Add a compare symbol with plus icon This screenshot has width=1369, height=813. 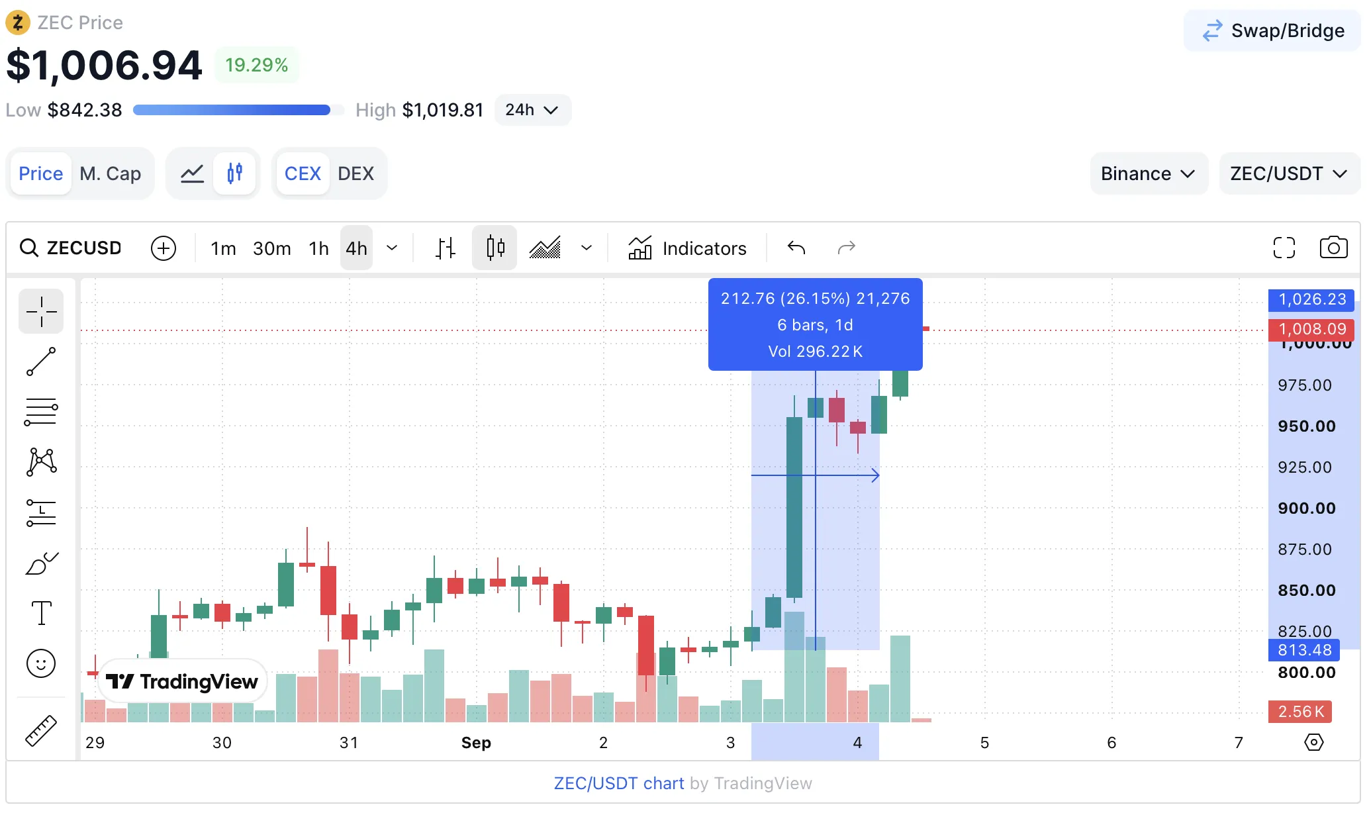click(x=164, y=248)
